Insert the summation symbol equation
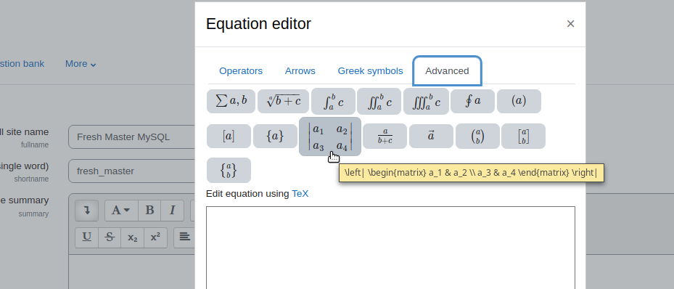This screenshot has height=289, width=674. (x=231, y=102)
